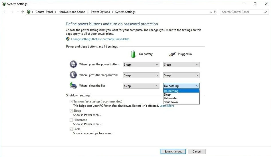Open the recent locations dropdown arrow
The height and width of the screenshot is (157, 272).
click(17, 12)
